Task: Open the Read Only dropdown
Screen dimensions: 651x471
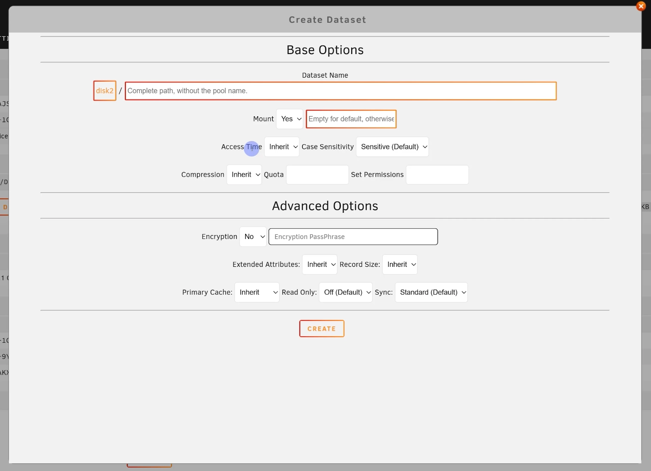Action: tap(346, 292)
